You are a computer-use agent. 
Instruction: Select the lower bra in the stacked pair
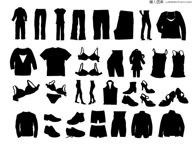pyautogui.click(x=88, y=70)
